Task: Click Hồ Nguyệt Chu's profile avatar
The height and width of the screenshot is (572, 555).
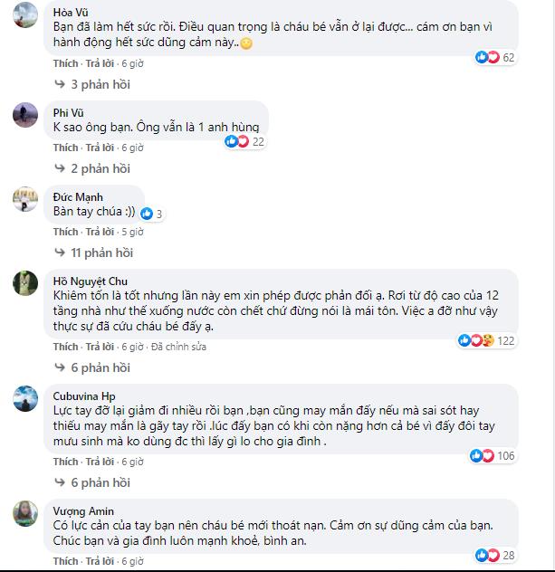Action: click(x=25, y=284)
